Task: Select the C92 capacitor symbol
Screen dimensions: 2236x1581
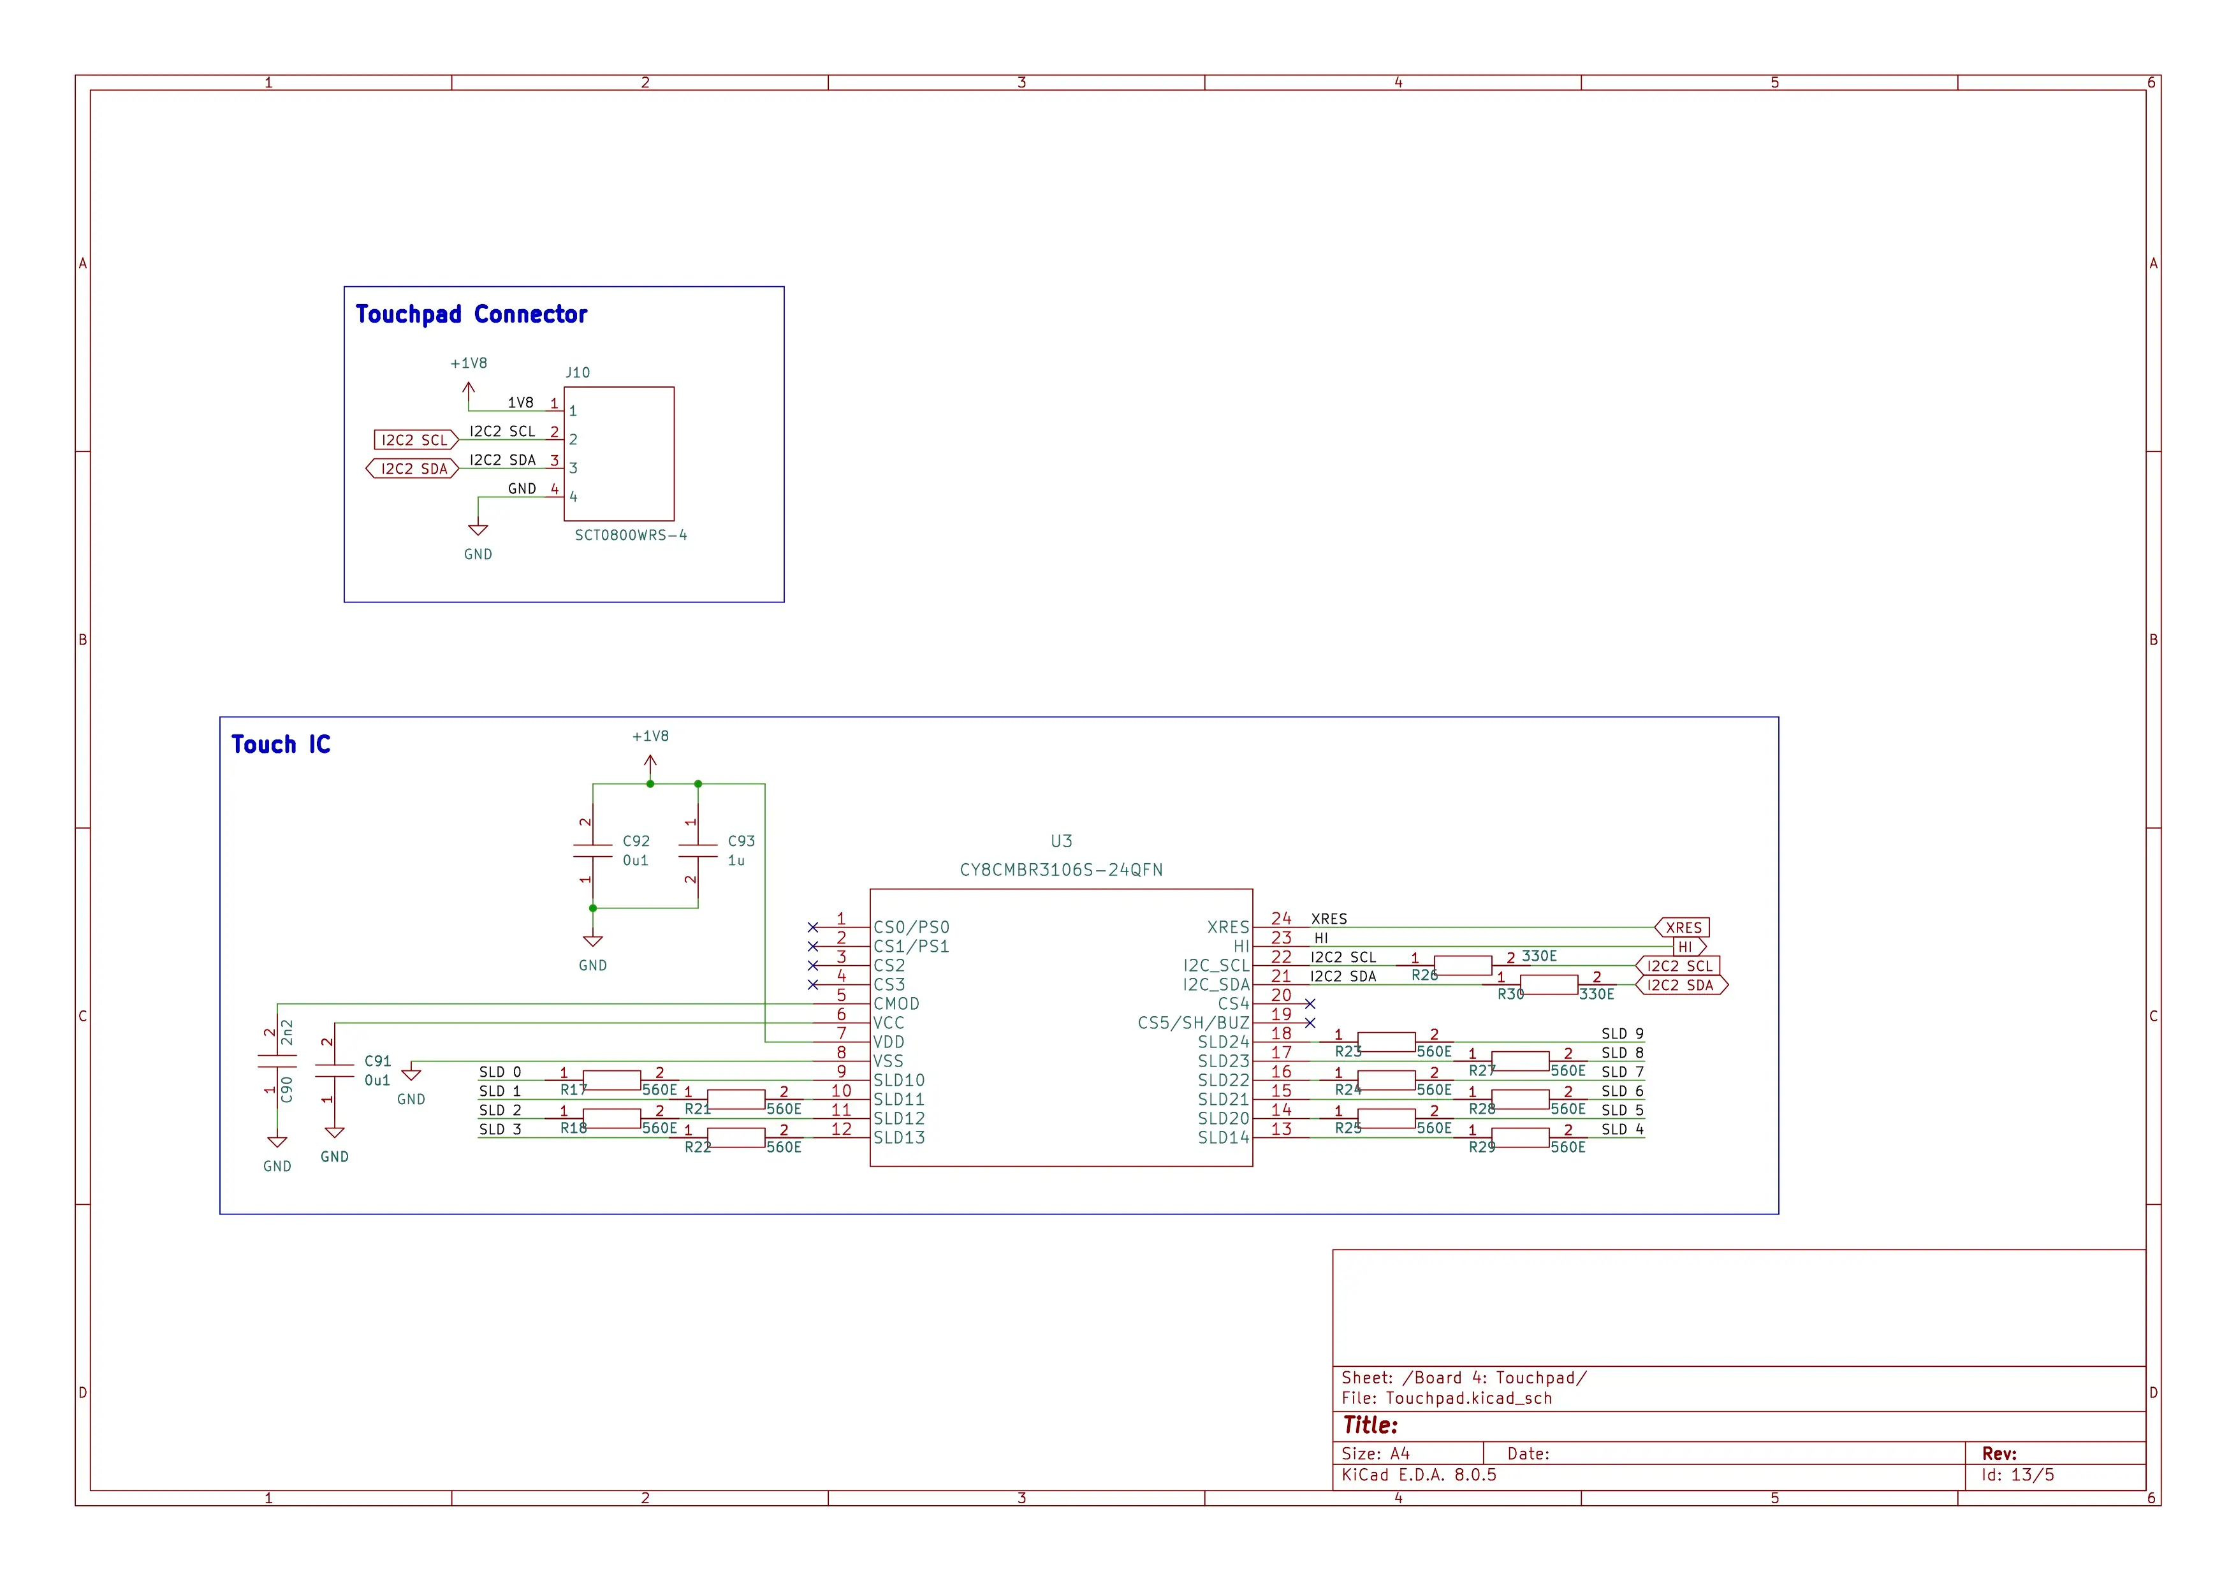Action: click(592, 851)
